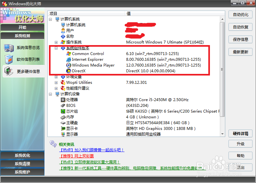This screenshot has width=256, height=183.
Task: Click the 操作系统 Windows flag icon
Action: tap(63, 42)
